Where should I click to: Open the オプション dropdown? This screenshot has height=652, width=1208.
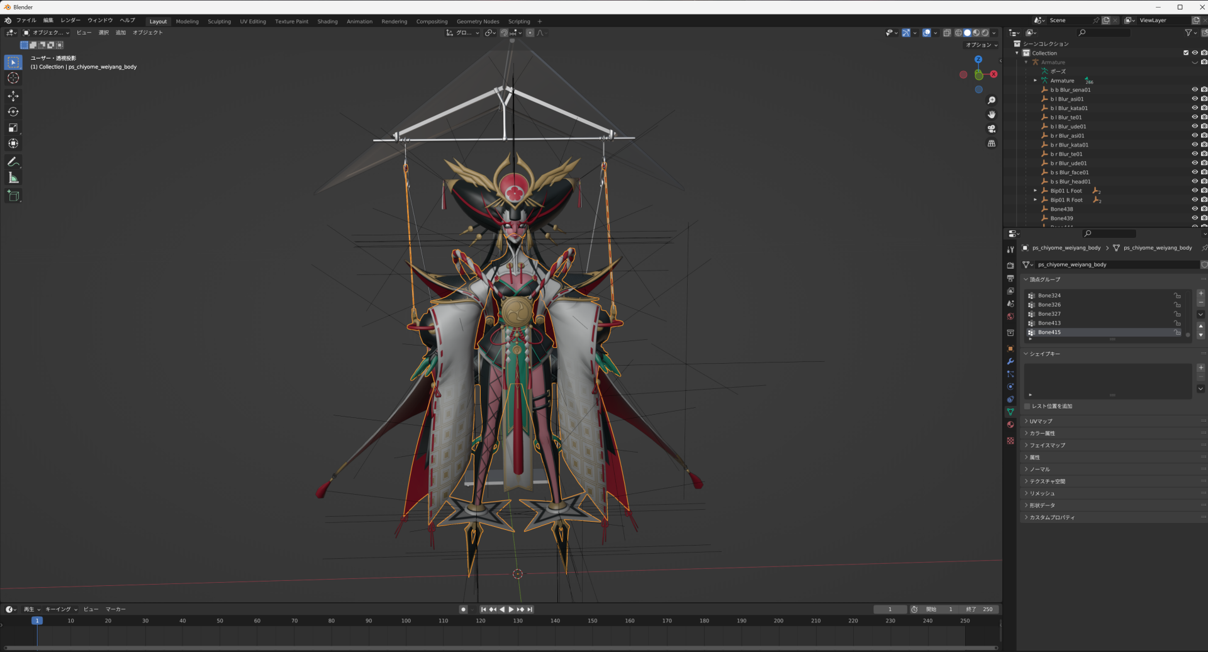tap(981, 45)
